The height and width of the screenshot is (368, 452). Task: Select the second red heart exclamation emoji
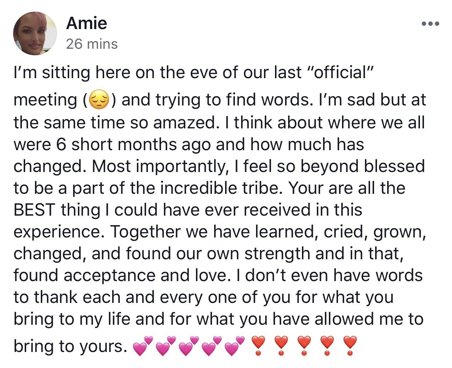pyautogui.click(x=281, y=346)
